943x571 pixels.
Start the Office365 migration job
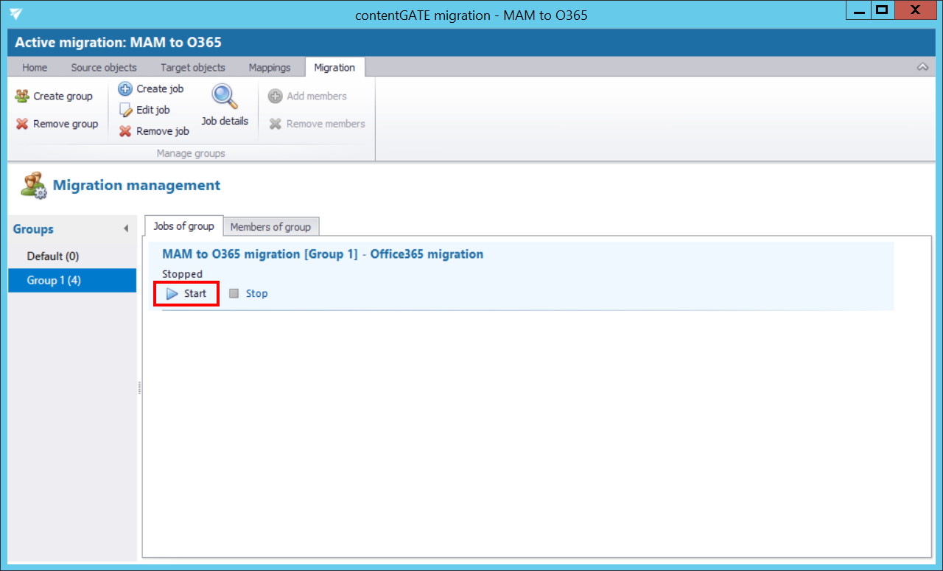coord(187,294)
